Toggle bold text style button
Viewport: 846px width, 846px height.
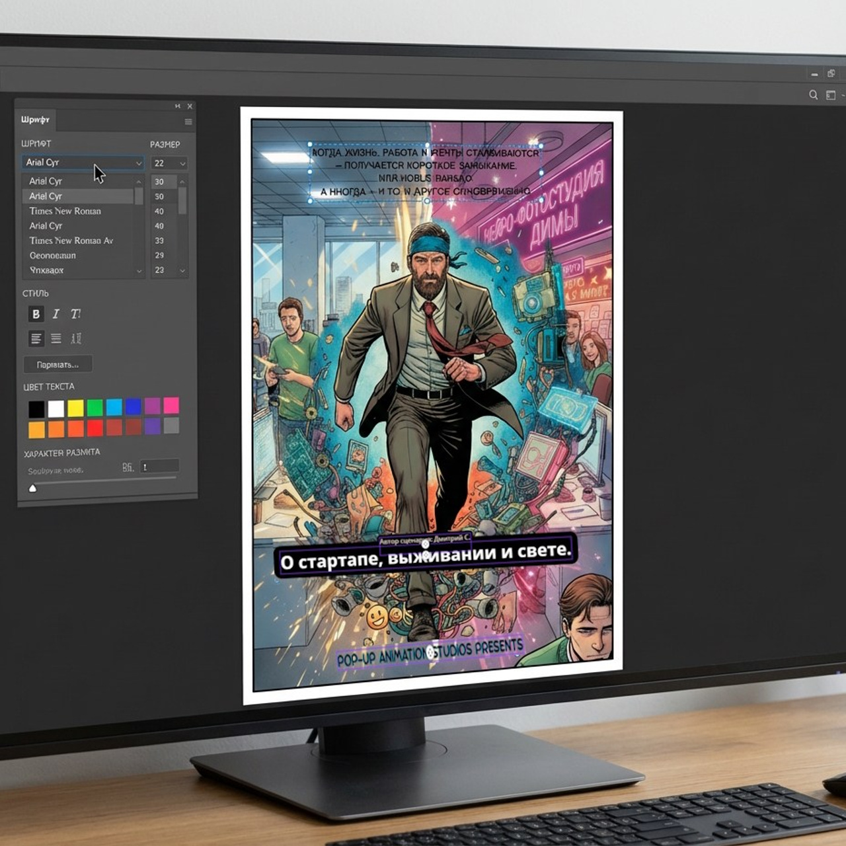click(36, 314)
